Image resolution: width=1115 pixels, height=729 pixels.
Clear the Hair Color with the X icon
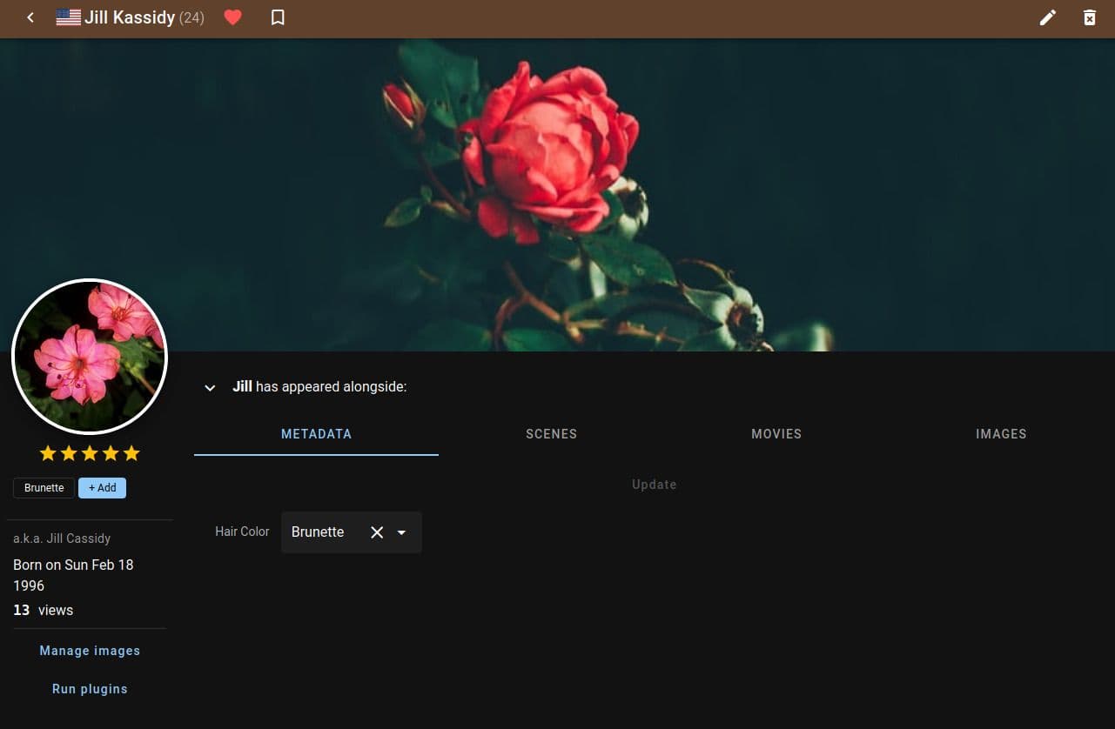coord(376,532)
